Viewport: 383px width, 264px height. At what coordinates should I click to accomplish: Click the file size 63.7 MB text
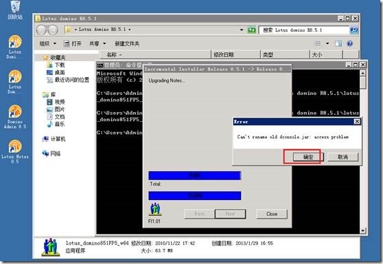(x=164, y=250)
